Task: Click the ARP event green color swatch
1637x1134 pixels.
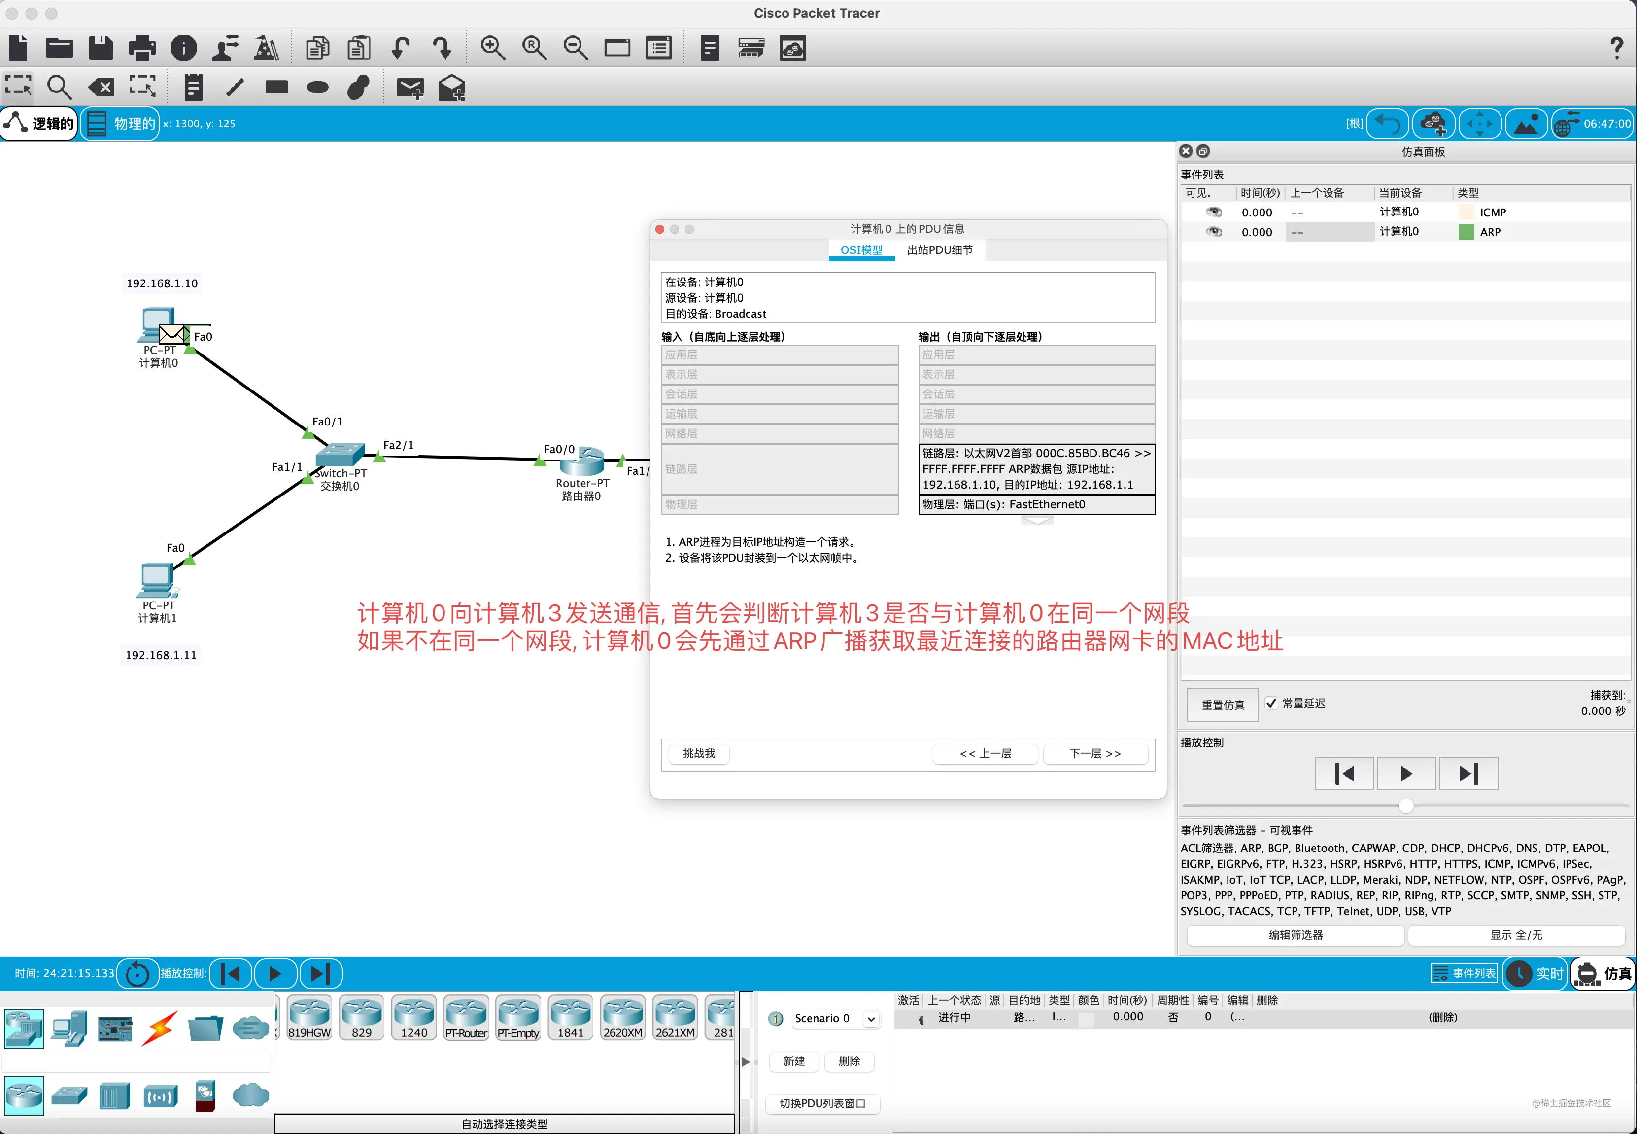Action: pos(1466,232)
